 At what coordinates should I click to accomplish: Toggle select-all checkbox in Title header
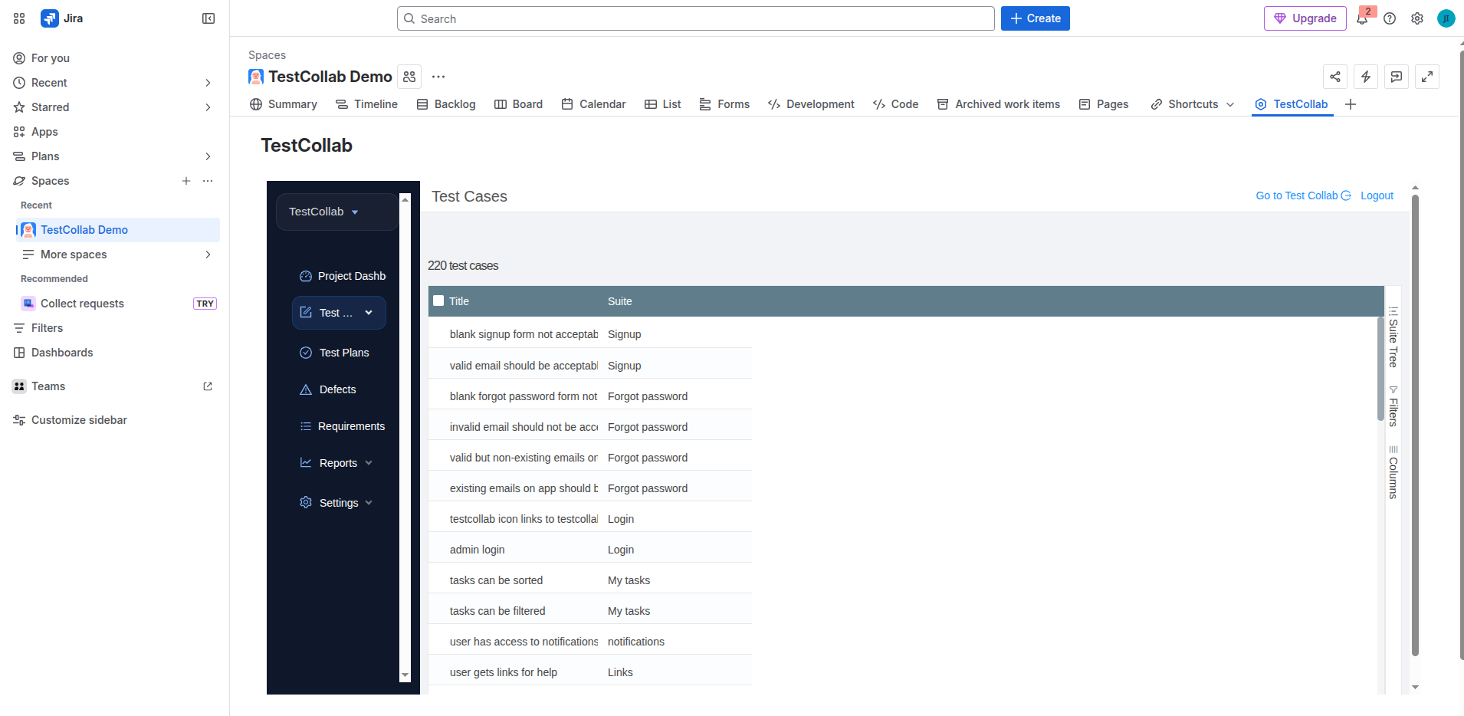pos(438,301)
